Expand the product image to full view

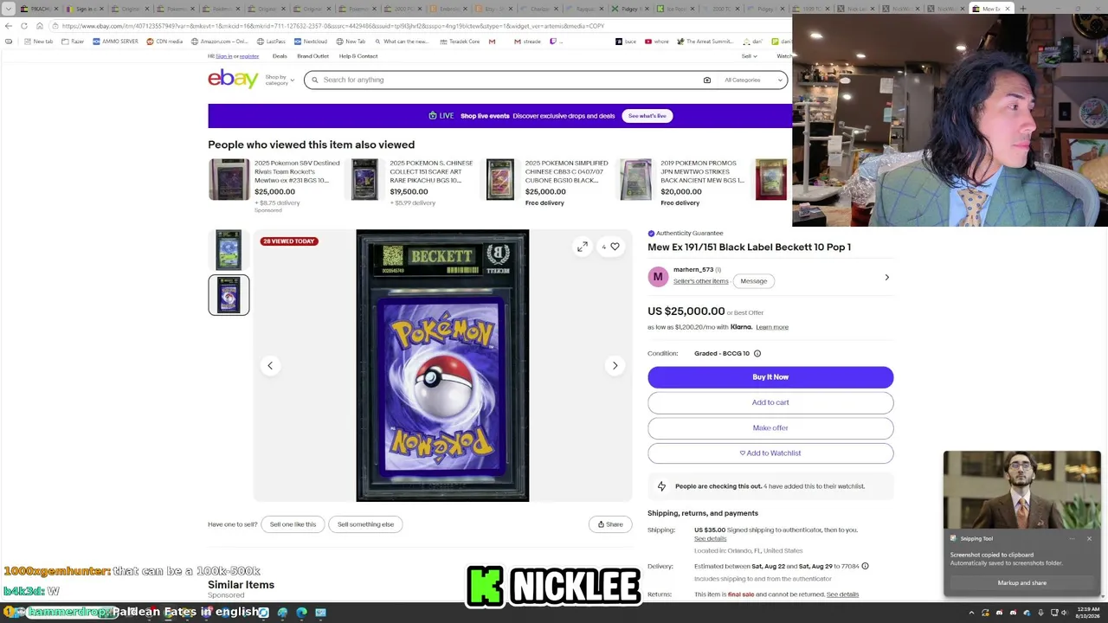point(583,247)
